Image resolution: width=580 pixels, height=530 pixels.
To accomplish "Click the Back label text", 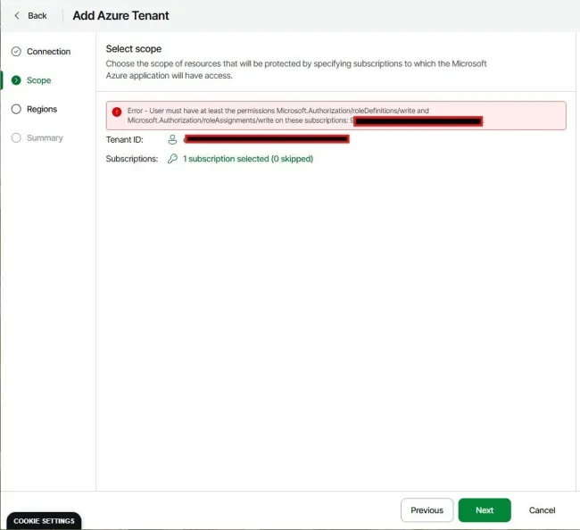I will pyautogui.click(x=37, y=15).
